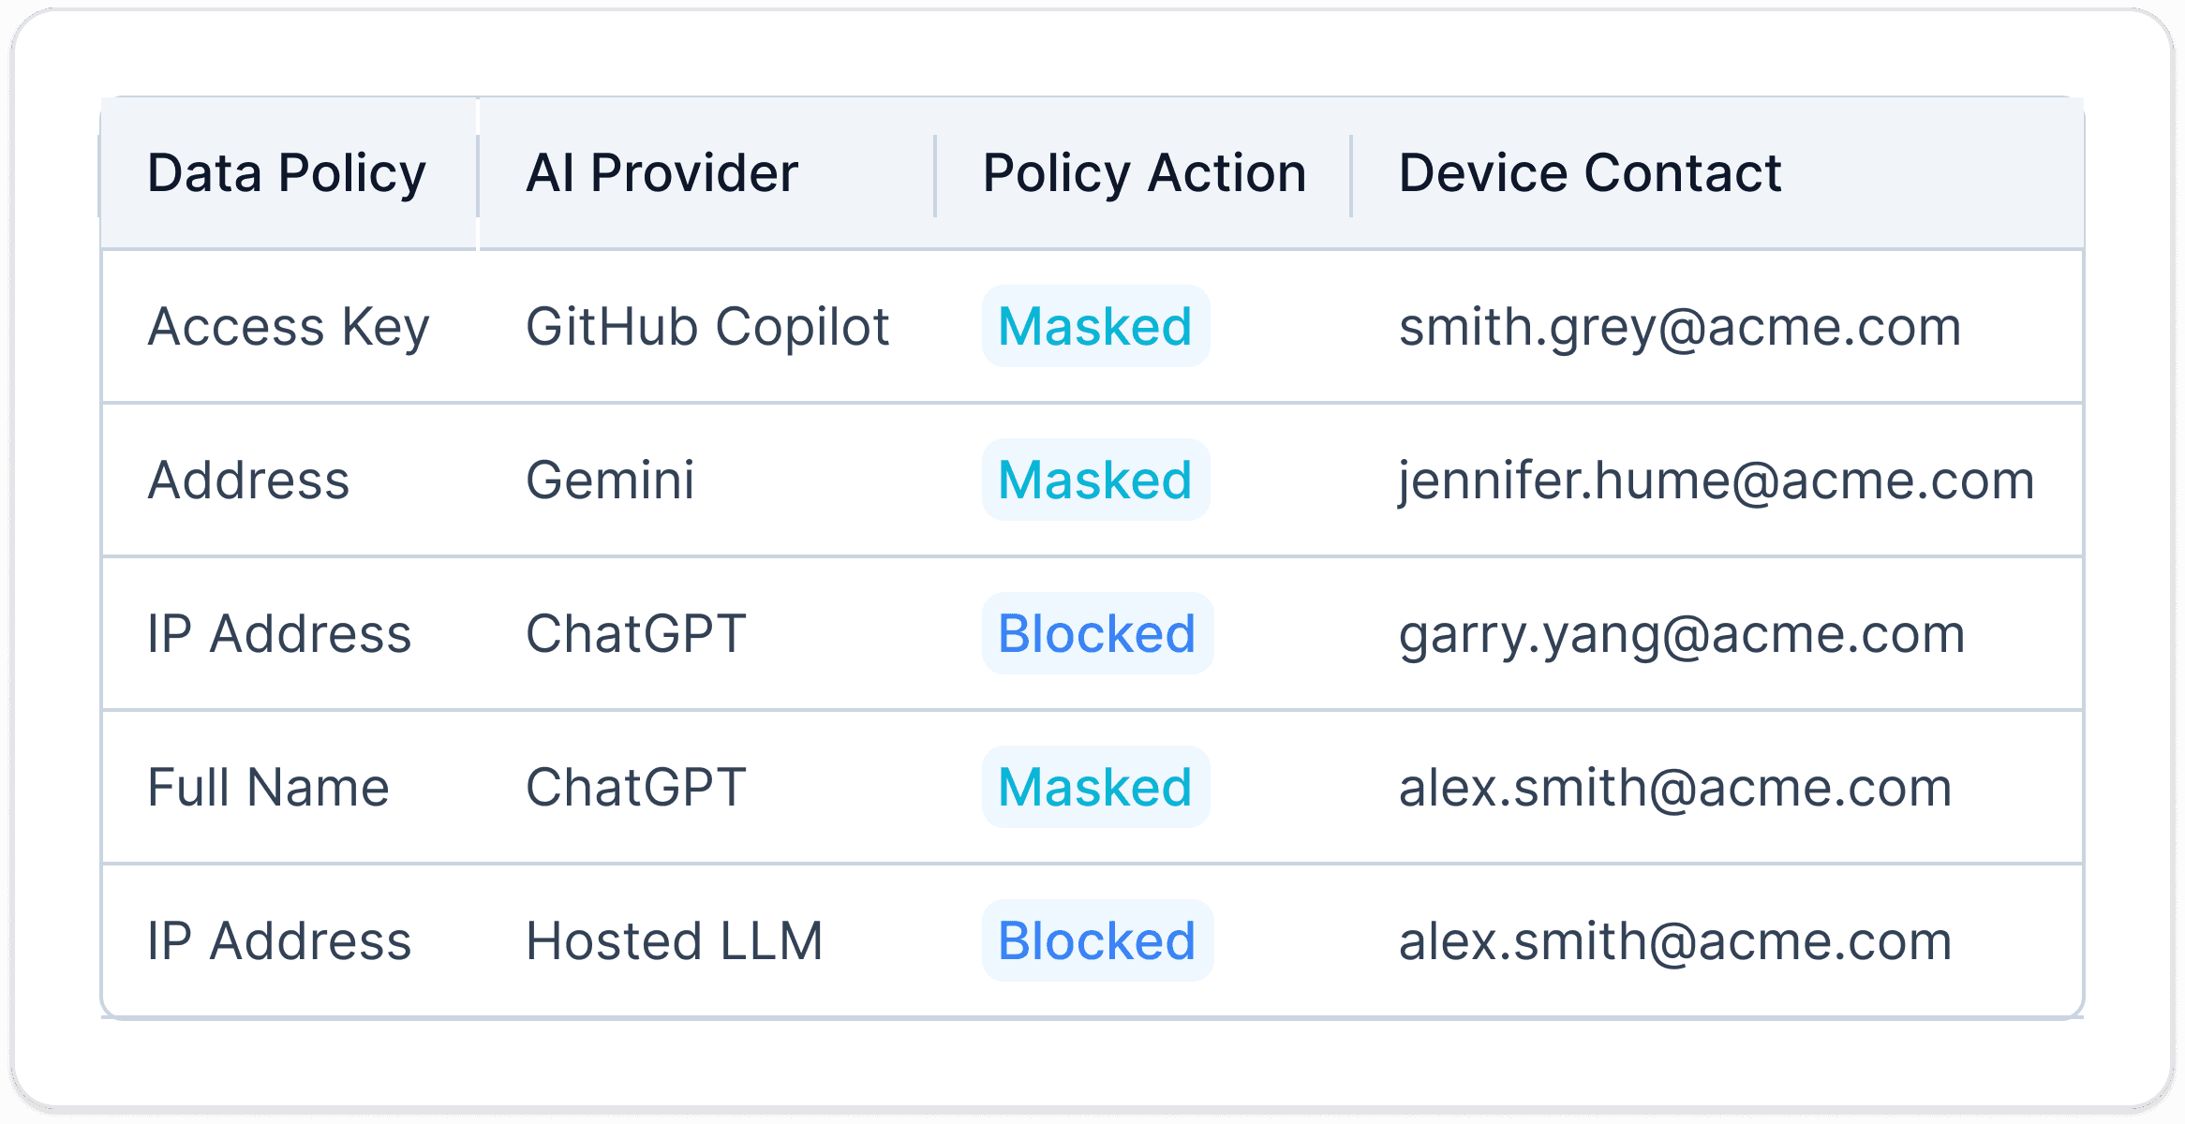This screenshot has width=2185, height=1124.
Task: Select the Access Key policy cell
Action: coord(289,327)
